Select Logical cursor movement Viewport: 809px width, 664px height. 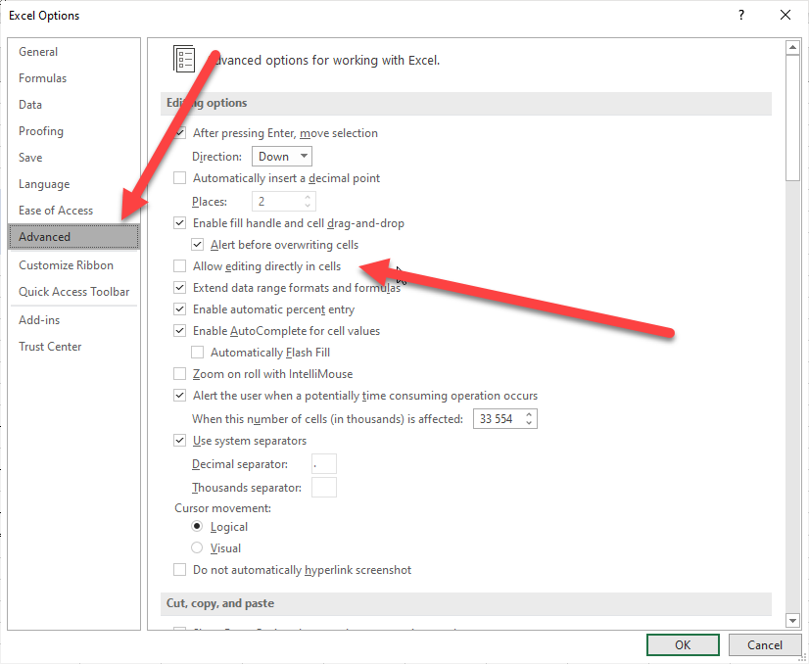coord(197,527)
